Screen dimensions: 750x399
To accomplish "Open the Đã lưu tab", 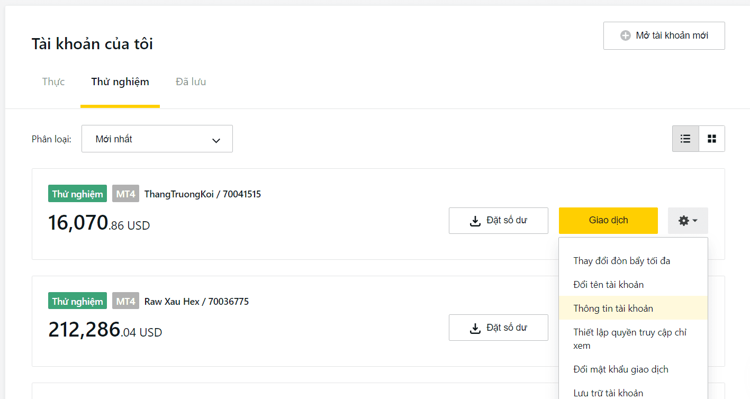I will (x=191, y=82).
